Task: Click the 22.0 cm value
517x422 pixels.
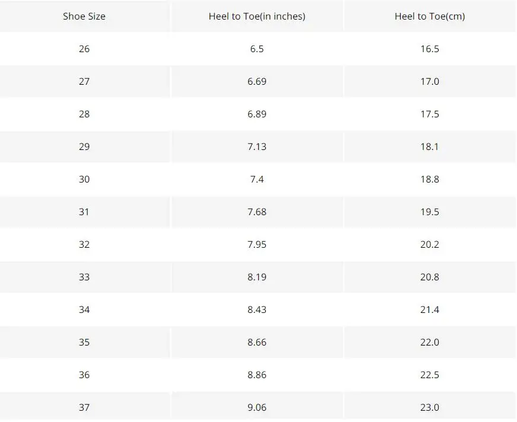Action: pyautogui.click(x=430, y=342)
